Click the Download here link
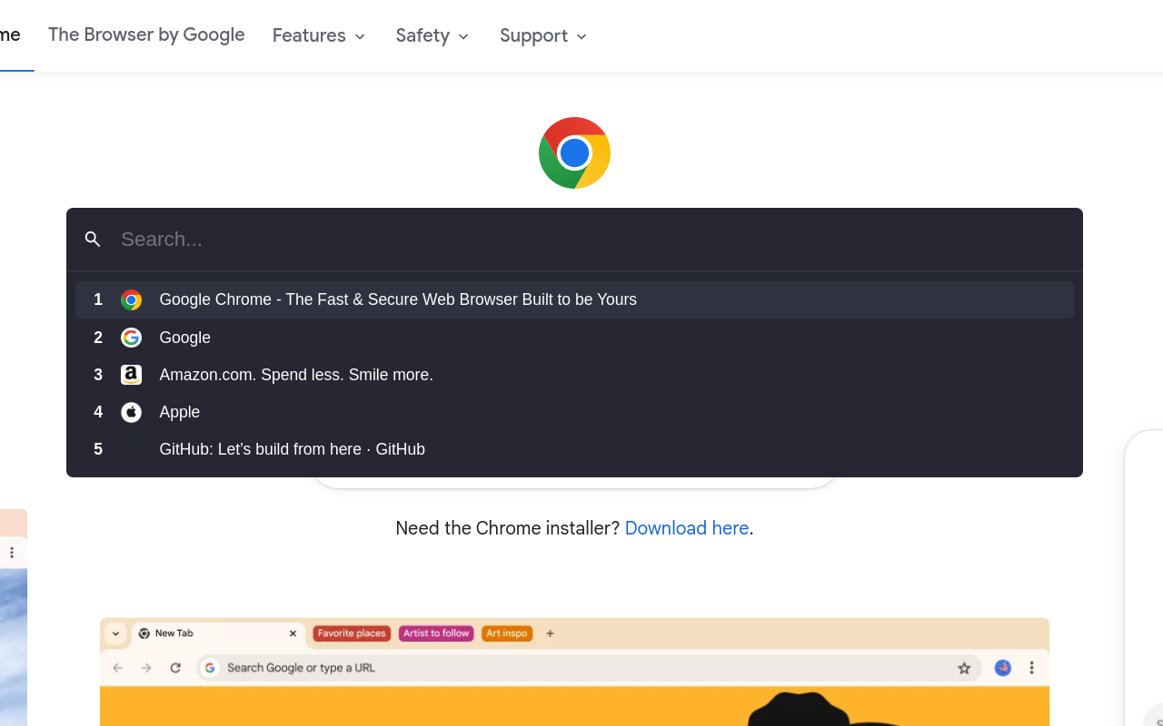Image resolution: width=1163 pixels, height=726 pixels. (687, 528)
